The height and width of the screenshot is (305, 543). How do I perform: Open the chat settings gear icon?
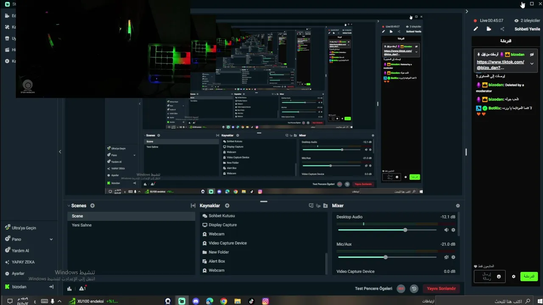click(x=513, y=277)
